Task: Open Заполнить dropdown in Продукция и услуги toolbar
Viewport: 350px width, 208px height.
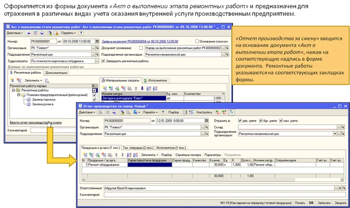Action: coord(149,155)
